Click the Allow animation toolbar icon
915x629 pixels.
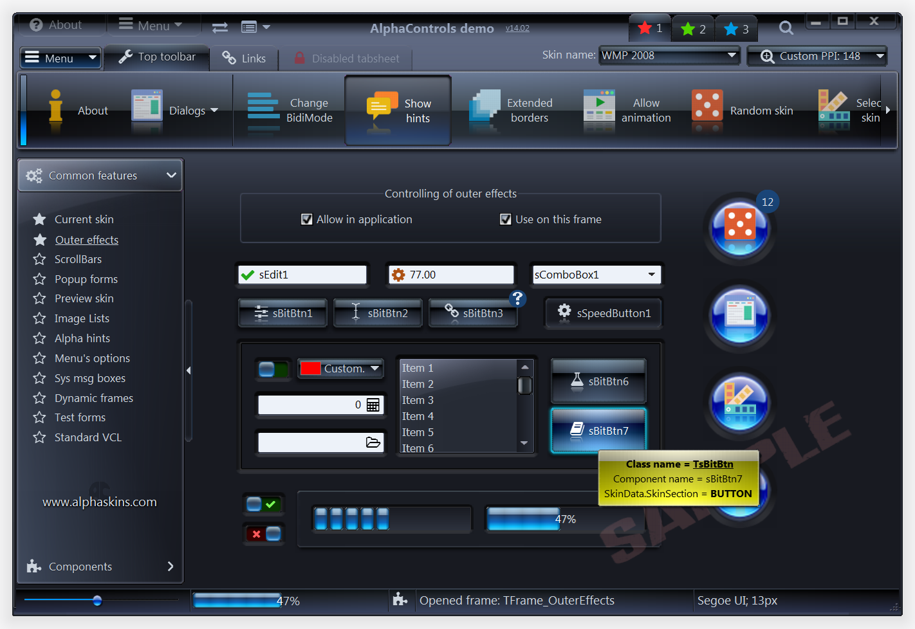(x=598, y=107)
